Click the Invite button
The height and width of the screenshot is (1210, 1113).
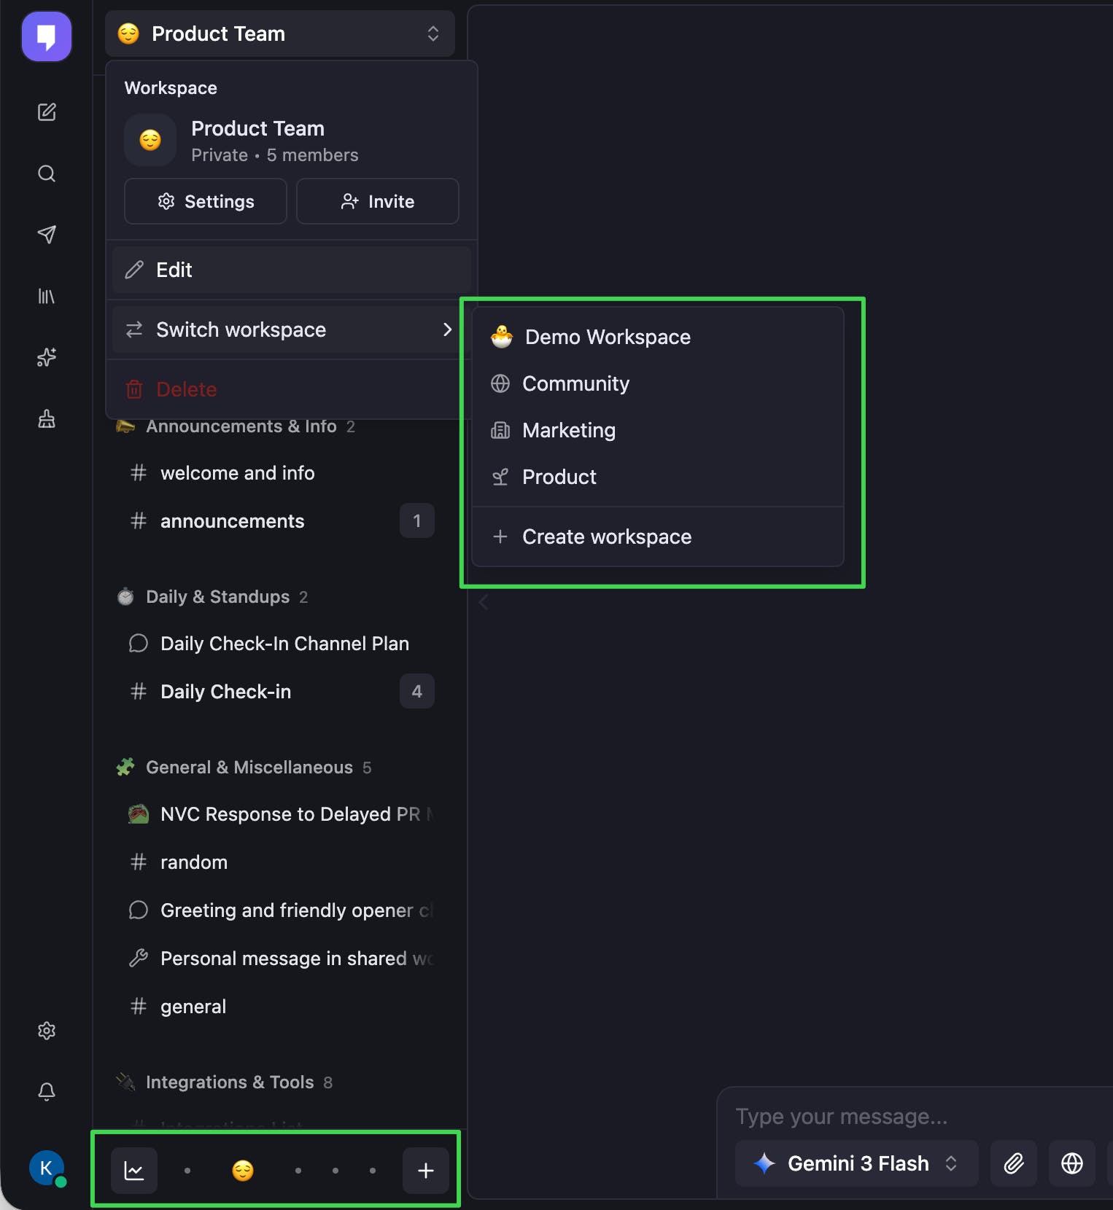pyautogui.click(x=378, y=201)
